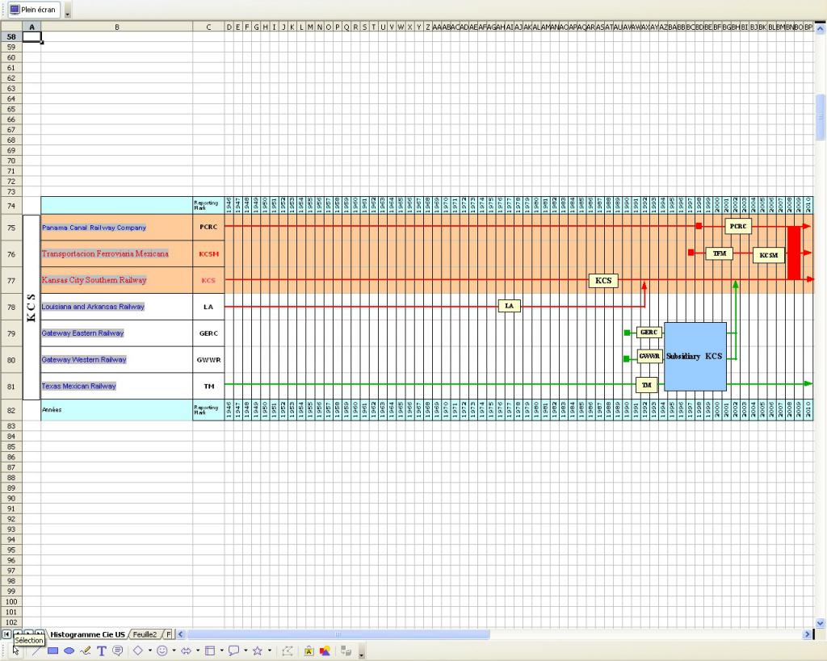Viewport: 827px width, 661px height.
Task: Select row 58 header
Action: (11, 36)
